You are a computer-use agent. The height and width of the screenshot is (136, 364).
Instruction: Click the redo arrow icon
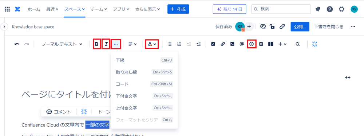(x=27, y=44)
